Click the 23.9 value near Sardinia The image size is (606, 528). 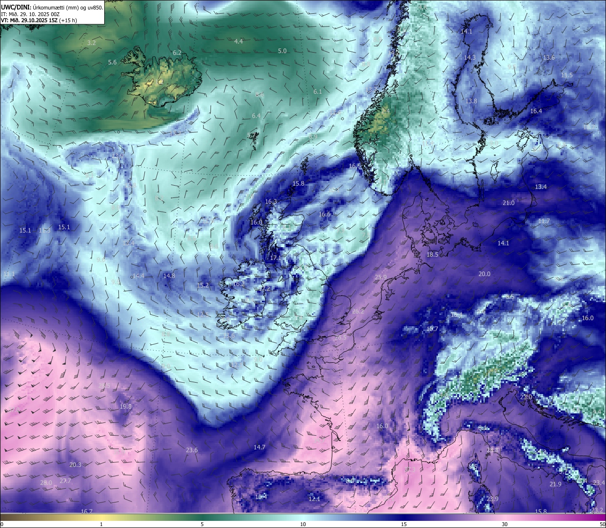492,499
